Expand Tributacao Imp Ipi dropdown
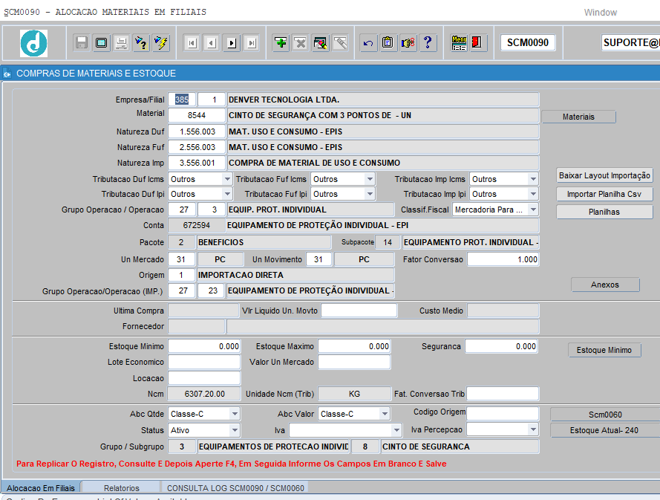The height and width of the screenshot is (500, 660). point(533,194)
